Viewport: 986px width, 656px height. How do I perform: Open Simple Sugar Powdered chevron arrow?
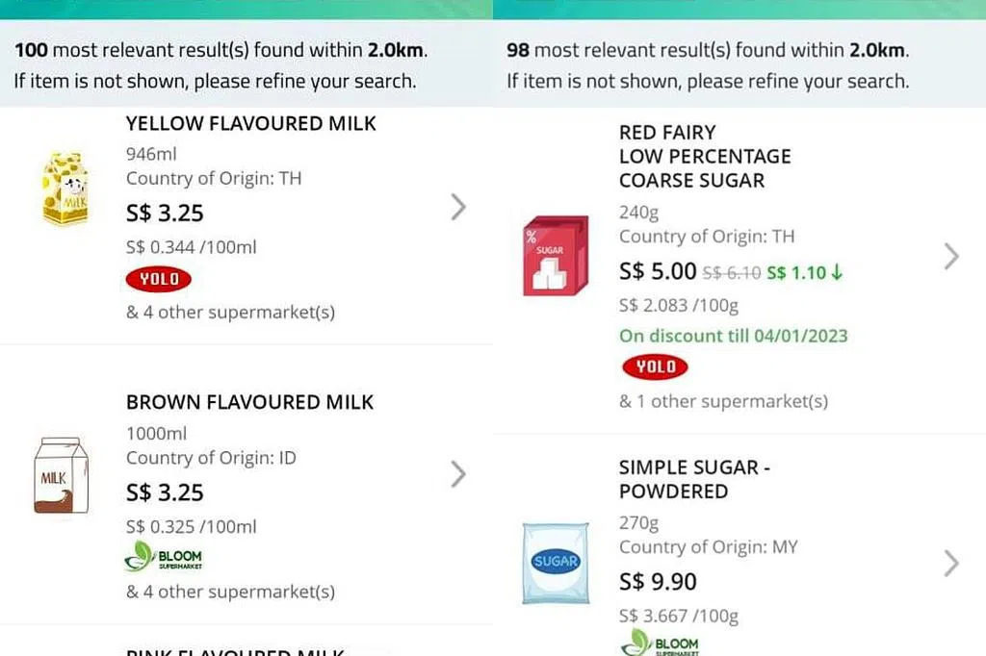951,563
